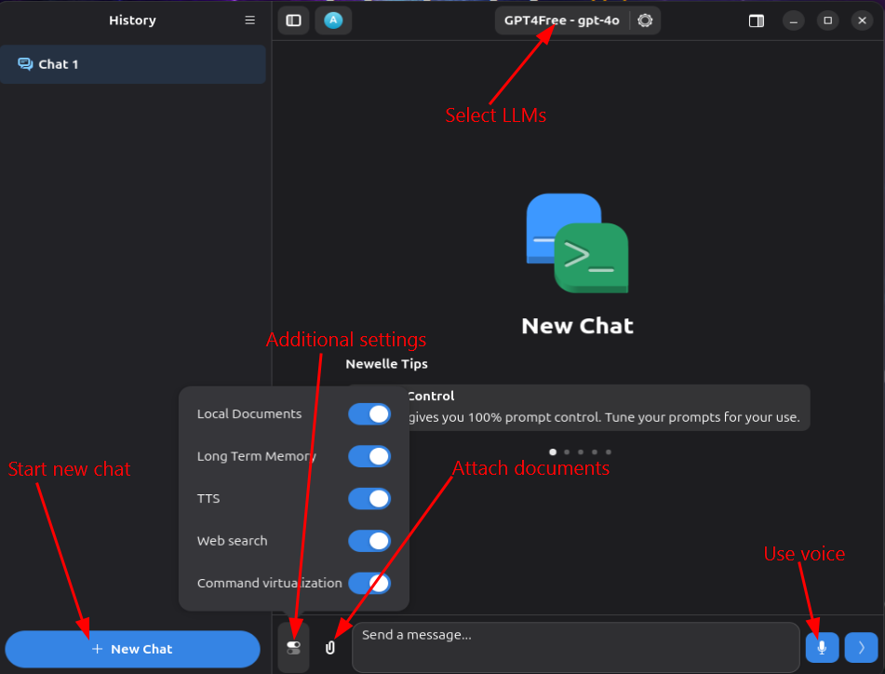Close the Newelle window
The height and width of the screenshot is (674, 885).
point(862,20)
